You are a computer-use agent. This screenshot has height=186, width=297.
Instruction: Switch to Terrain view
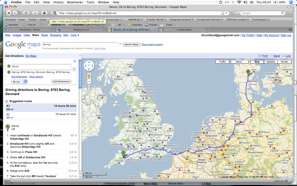point(284,62)
